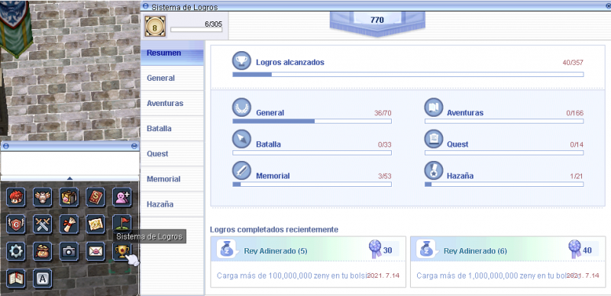The image size is (611, 296).
Task: Open the treasure chest inventory icon
Action: [70, 197]
